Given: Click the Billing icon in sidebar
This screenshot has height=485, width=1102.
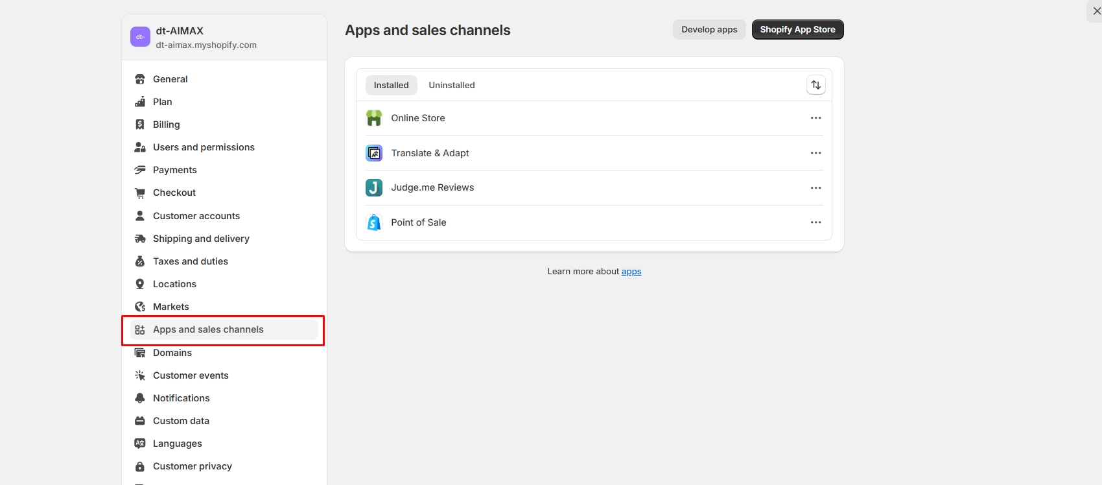Looking at the screenshot, I should (140, 124).
